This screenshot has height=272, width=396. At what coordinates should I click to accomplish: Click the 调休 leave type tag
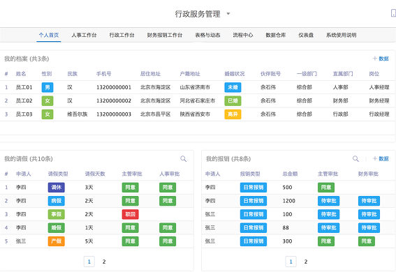click(57, 188)
